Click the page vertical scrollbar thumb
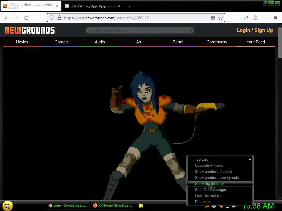Viewport: 282px width, 211px height. [x=280, y=43]
